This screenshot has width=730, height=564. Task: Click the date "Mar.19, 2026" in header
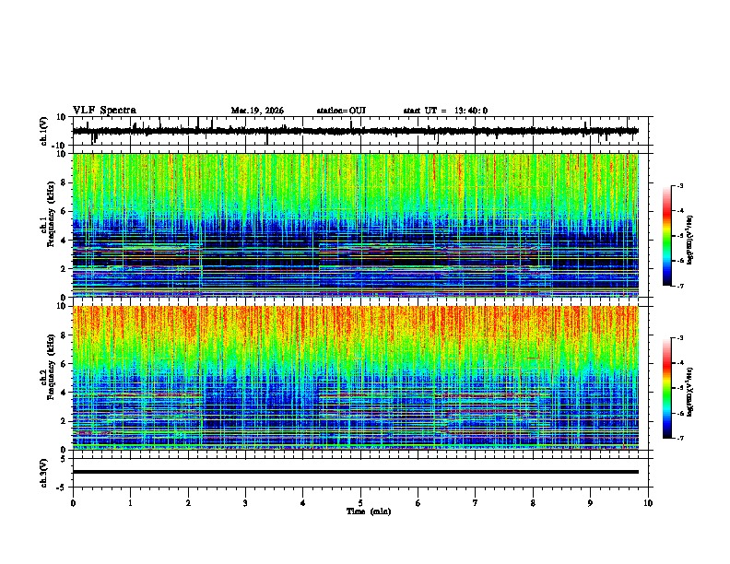[257, 111]
